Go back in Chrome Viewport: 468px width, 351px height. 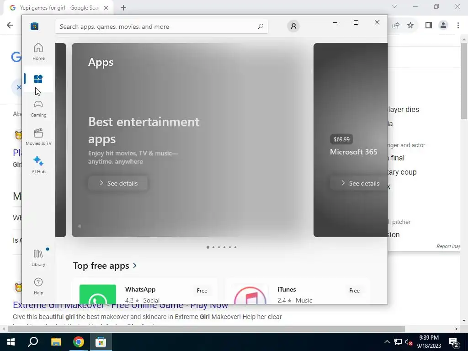pyautogui.click(x=10, y=25)
